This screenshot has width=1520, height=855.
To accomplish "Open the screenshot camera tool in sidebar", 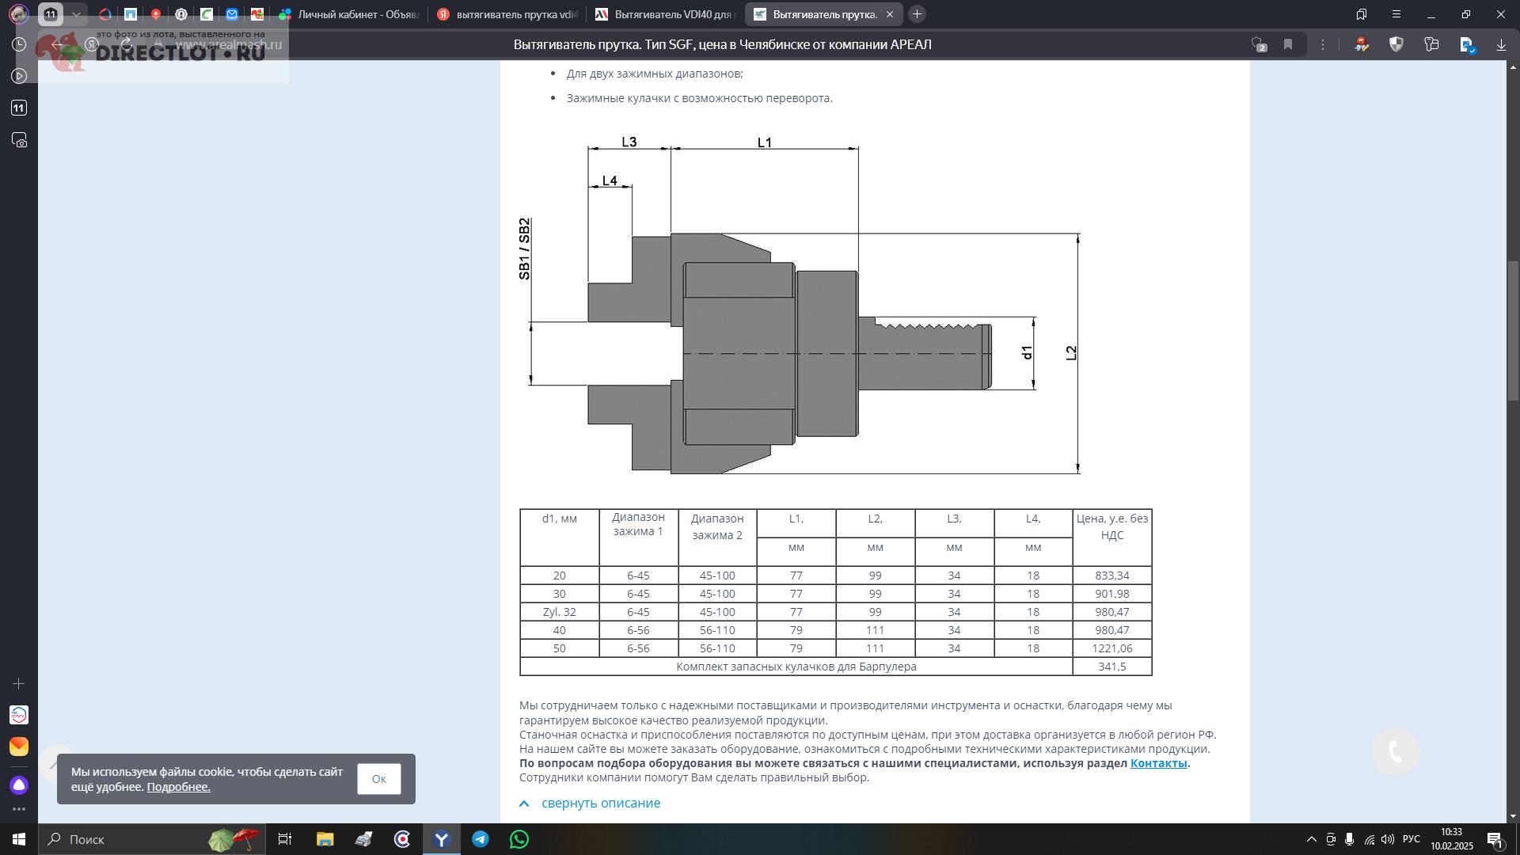I will [x=19, y=140].
